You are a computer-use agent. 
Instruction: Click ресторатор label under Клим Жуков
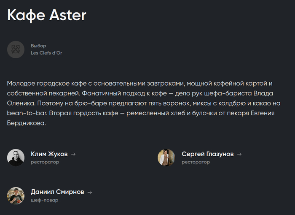point(45,162)
